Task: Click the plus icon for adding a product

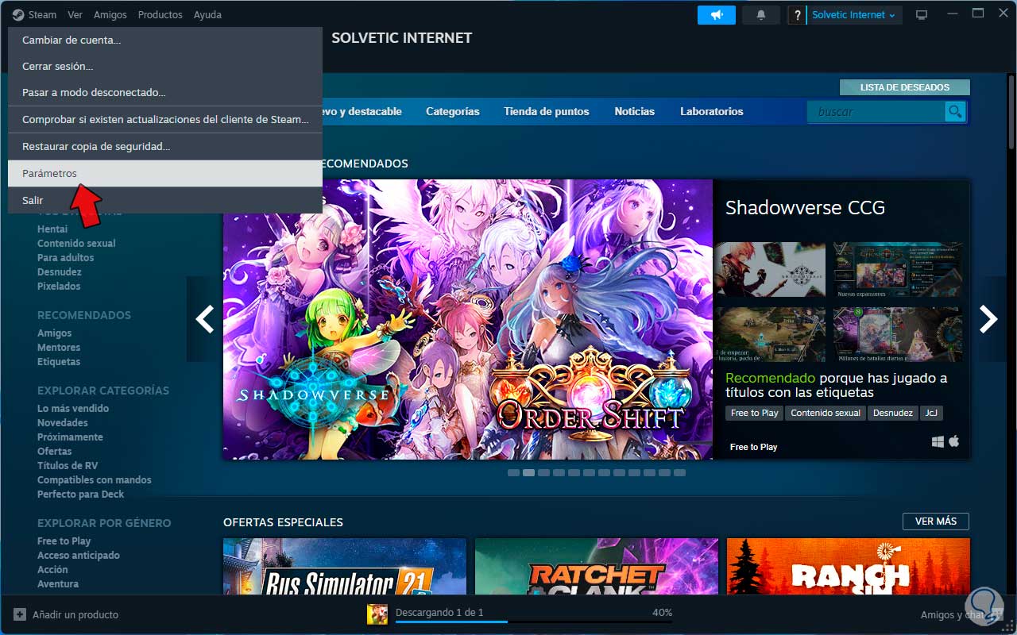Action: click(20, 614)
